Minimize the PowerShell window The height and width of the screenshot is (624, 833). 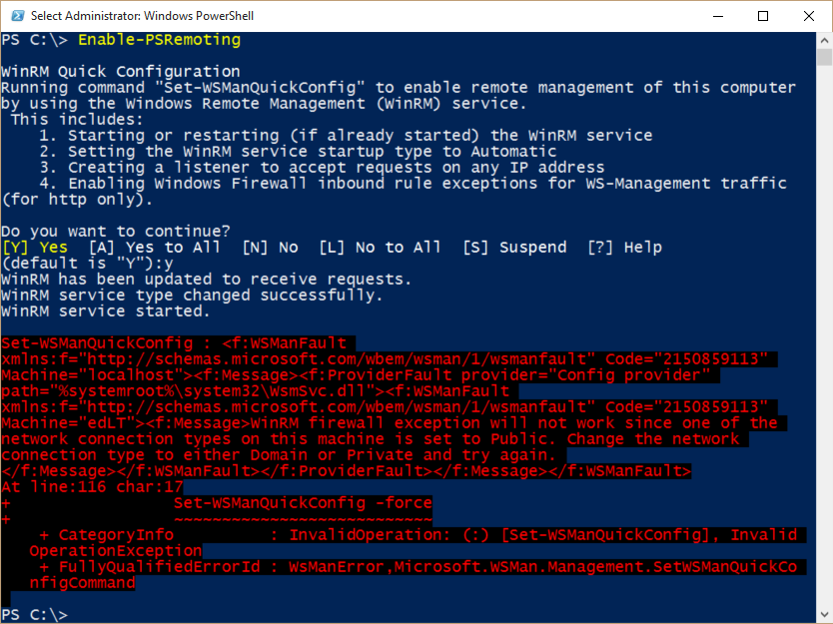(x=718, y=16)
